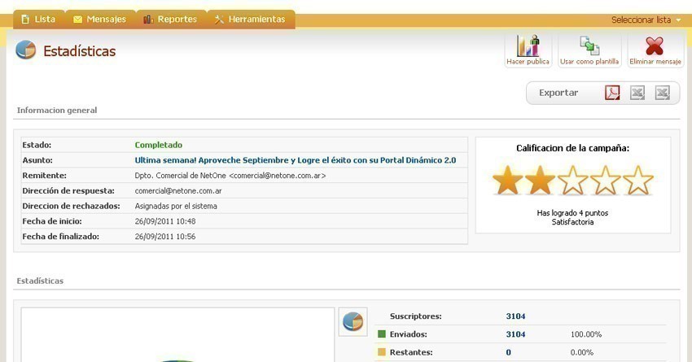Click the fifth empty rating star
This screenshot has height=362, width=692.
tap(637, 181)
